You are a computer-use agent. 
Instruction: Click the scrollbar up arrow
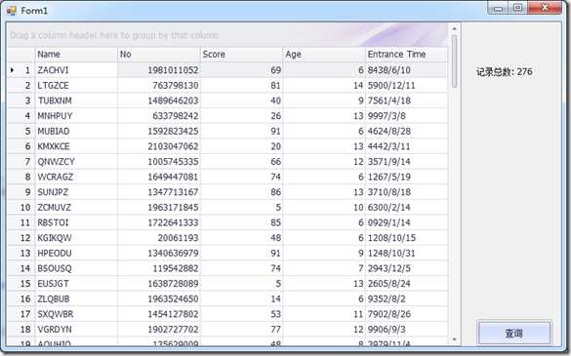454,28
